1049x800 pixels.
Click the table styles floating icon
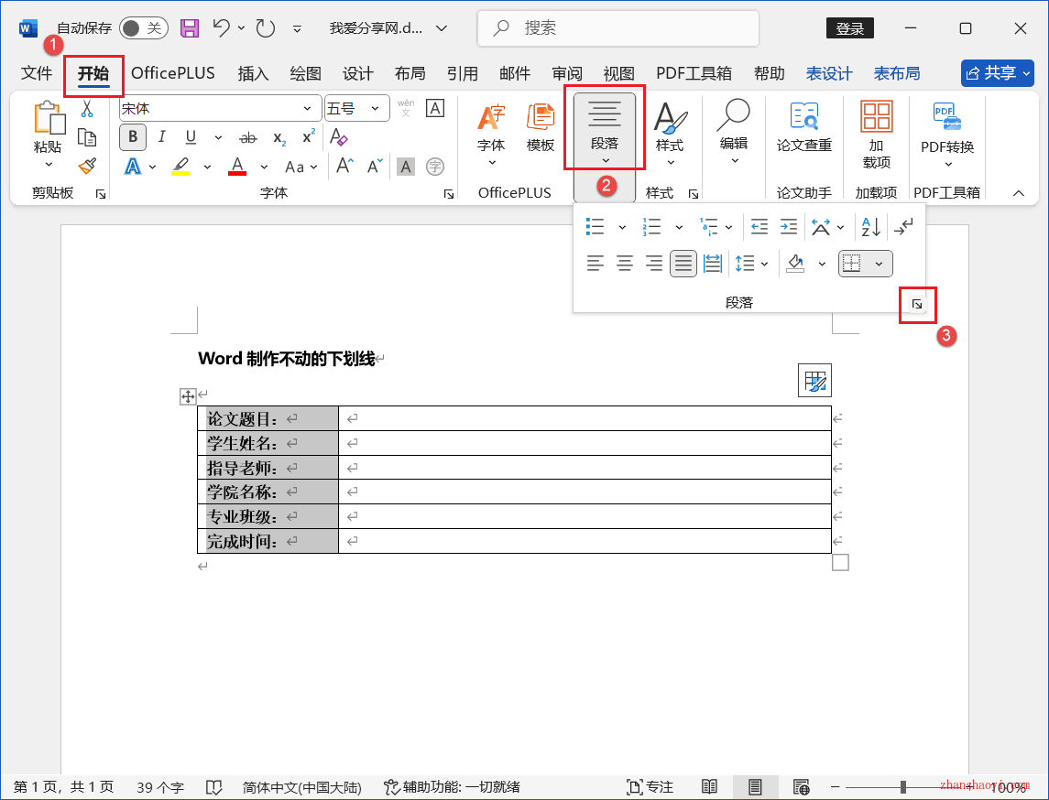[x=814, y=380]
